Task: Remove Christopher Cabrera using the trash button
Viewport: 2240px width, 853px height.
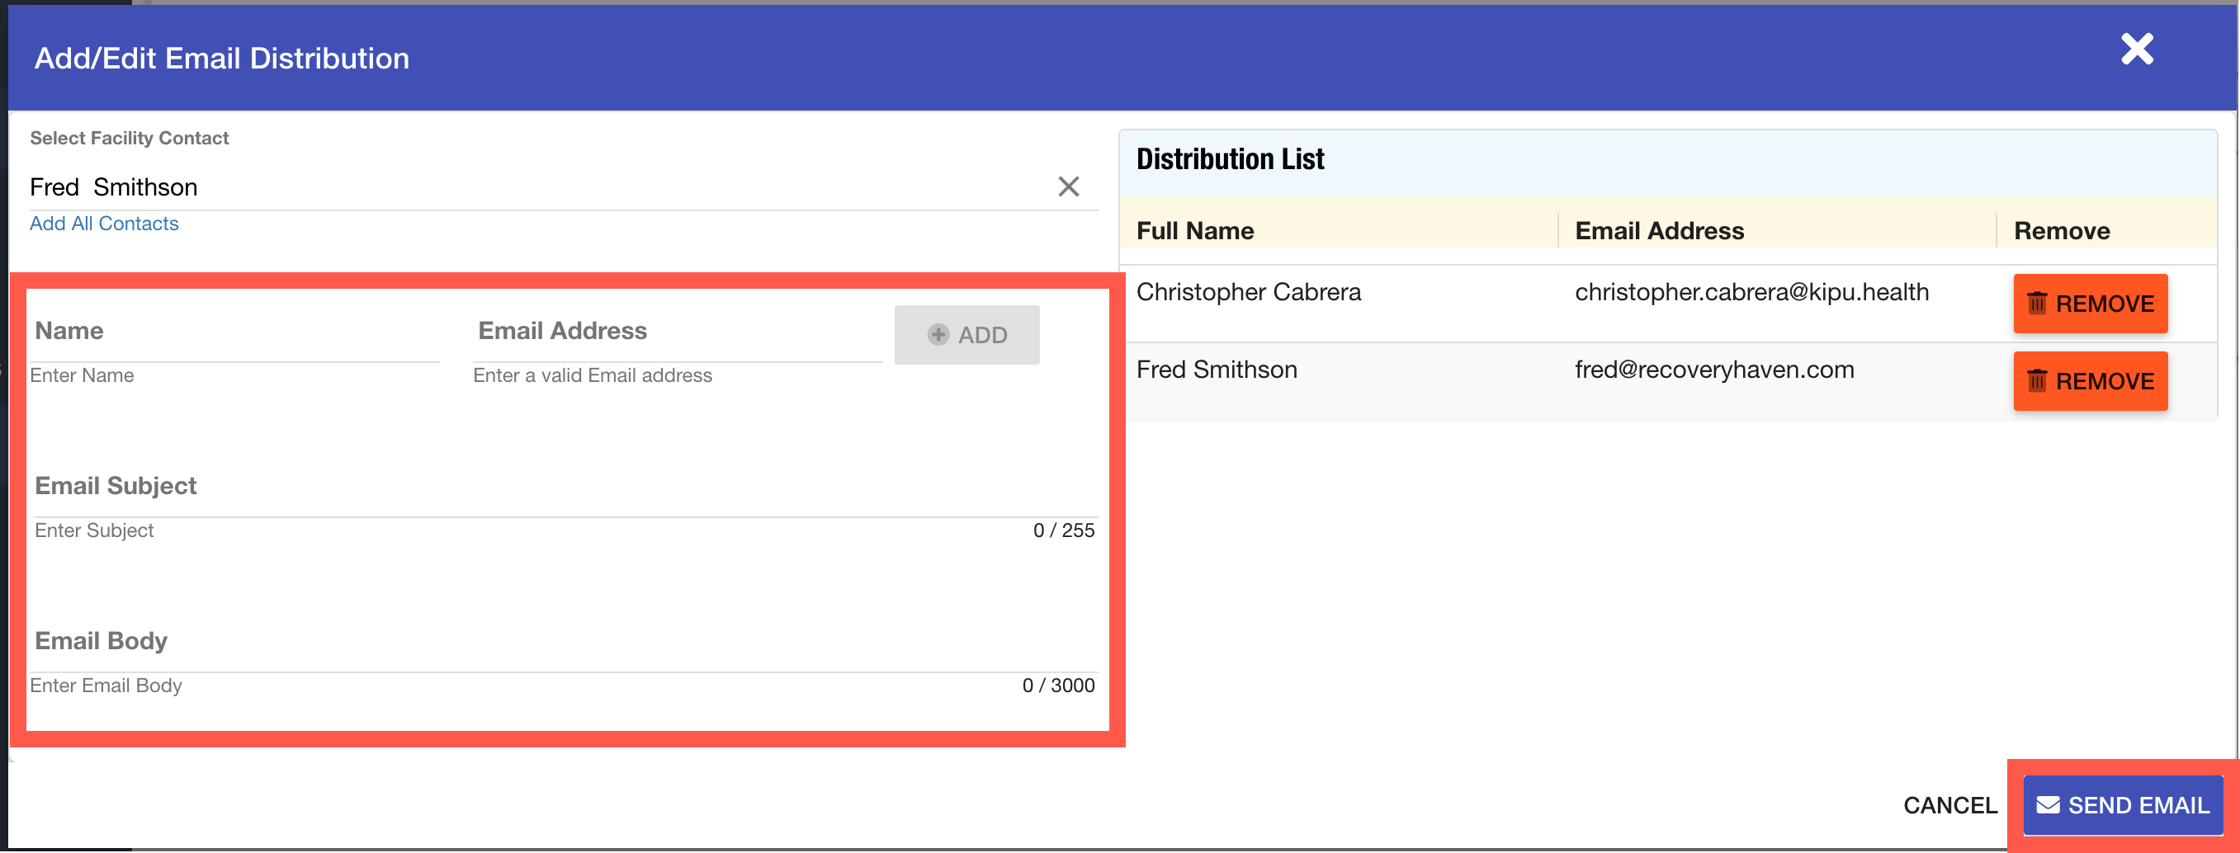Action: coord(2090,304)
